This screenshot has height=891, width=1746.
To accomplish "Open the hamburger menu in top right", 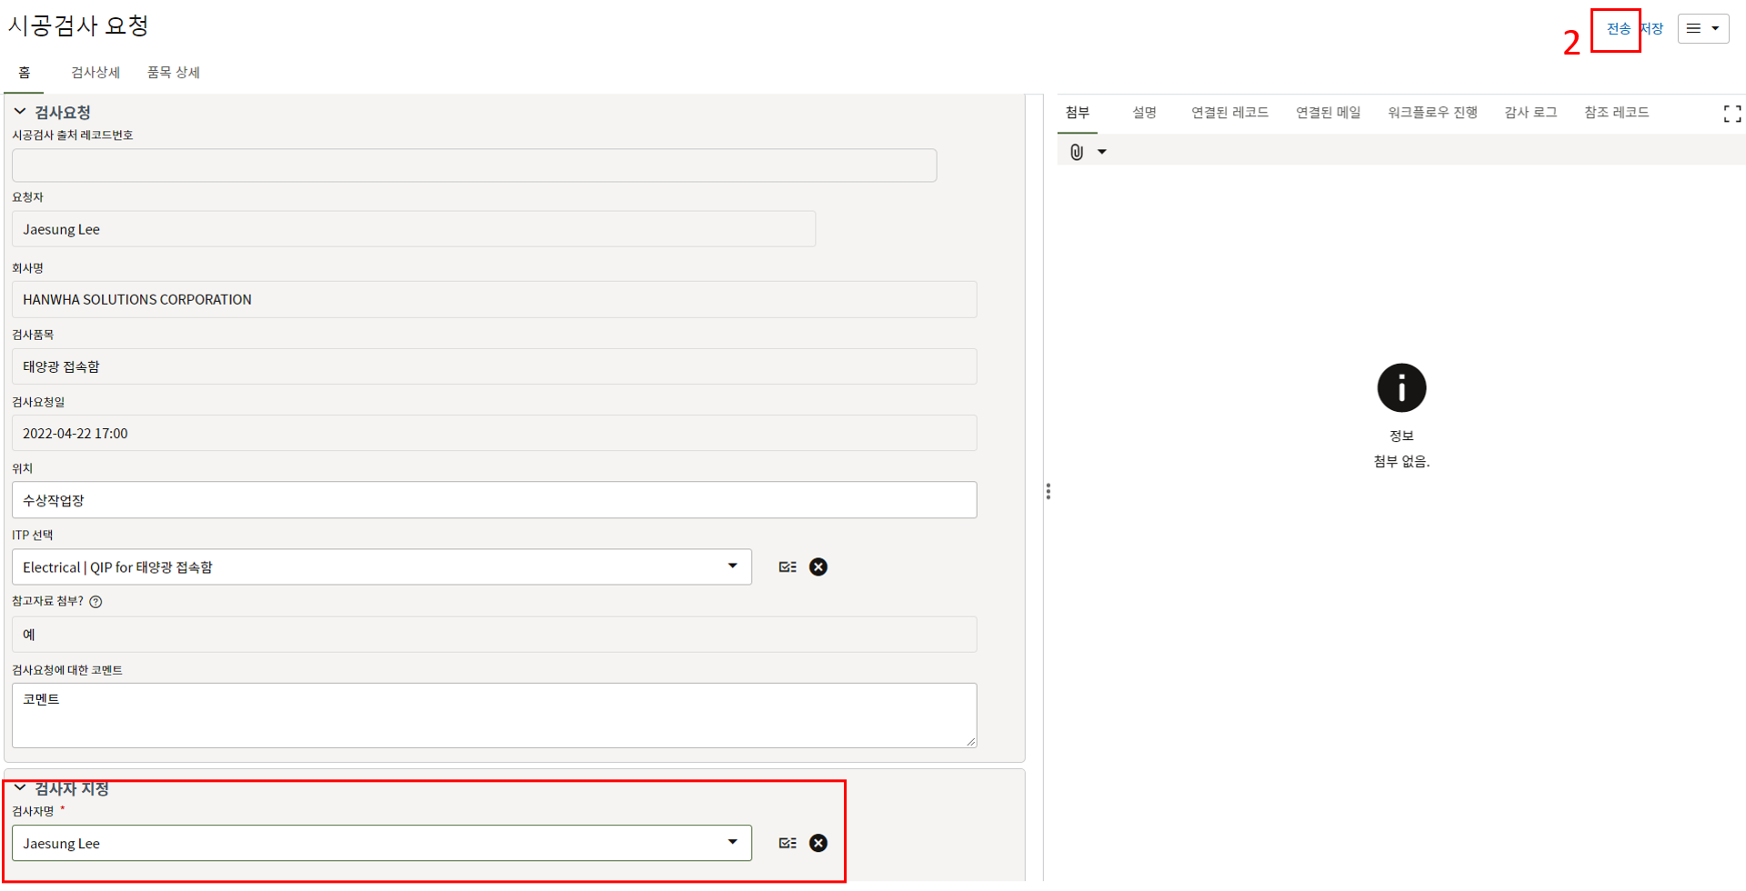I will [x=1702, y=28].
